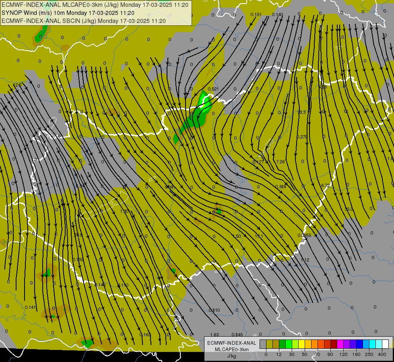The width and height of the screenshot is (394, 362).
Task: Click the 0.279 value on the map
Action: coord(302,137)
